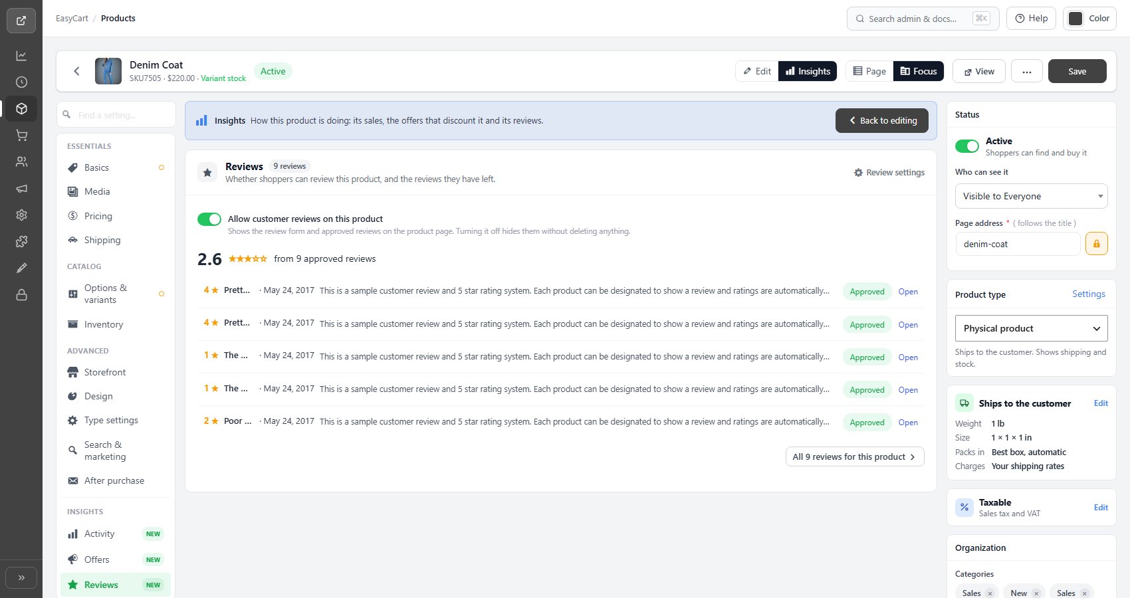Remove the New category chip
The width and height of the screenshot is (1130, 598).
pos(1036,593)
